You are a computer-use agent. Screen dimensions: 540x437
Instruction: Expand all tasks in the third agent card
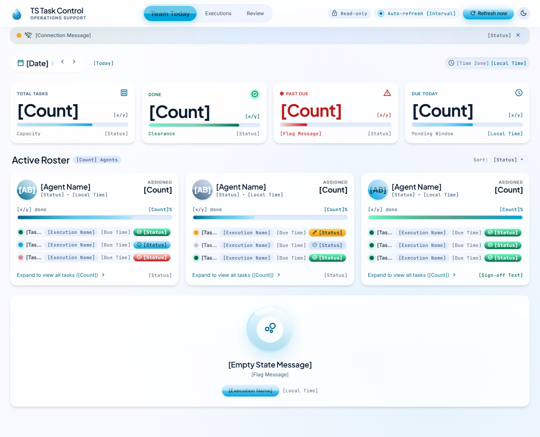pos(412,275)
